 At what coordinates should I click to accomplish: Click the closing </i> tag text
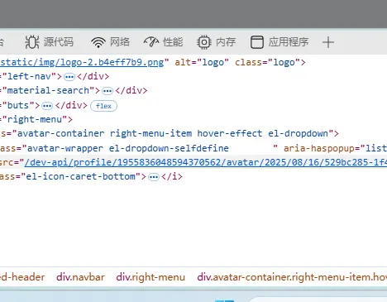(172, 176)
